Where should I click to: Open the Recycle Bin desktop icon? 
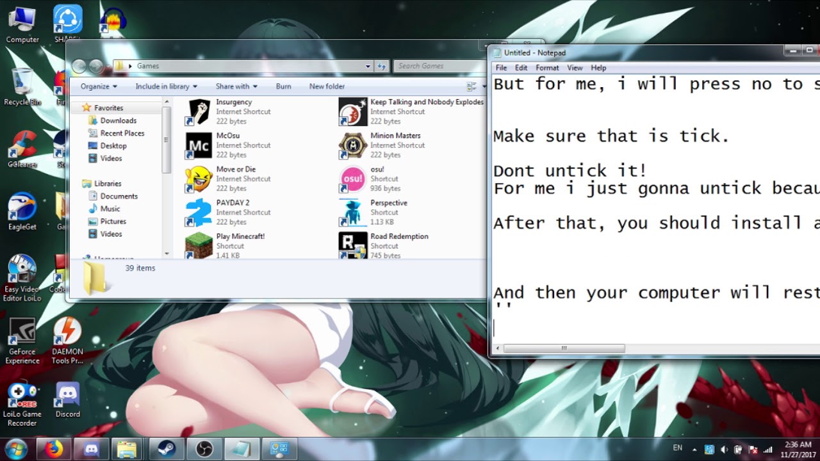[22, 87]
